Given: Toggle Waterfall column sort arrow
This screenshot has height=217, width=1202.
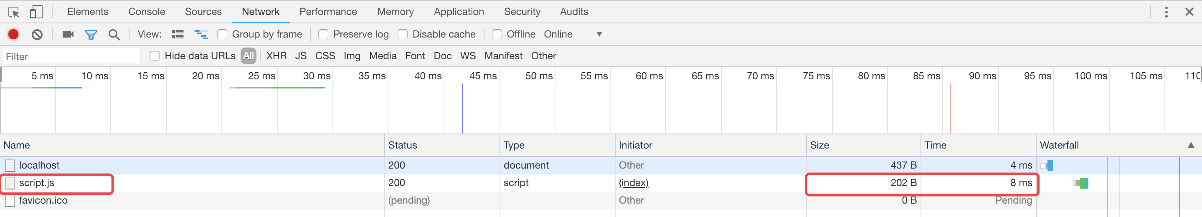Looking at the screenshot, I should tap(1191, 145).
